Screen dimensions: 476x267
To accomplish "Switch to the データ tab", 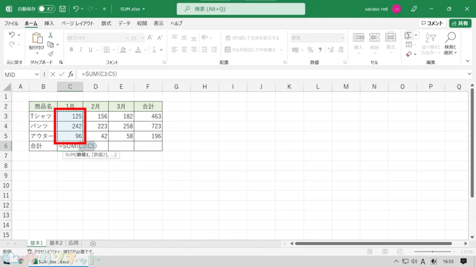I will 124,23.
